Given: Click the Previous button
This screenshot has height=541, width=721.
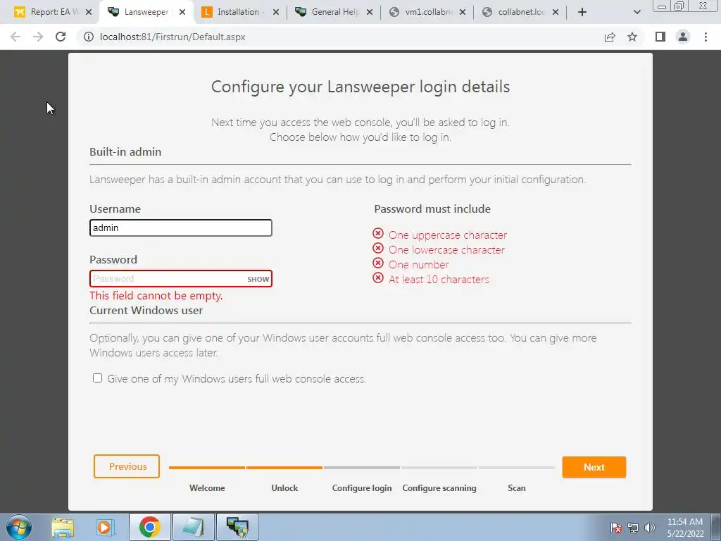Looking at the screenshot, I should pos(127,466).
